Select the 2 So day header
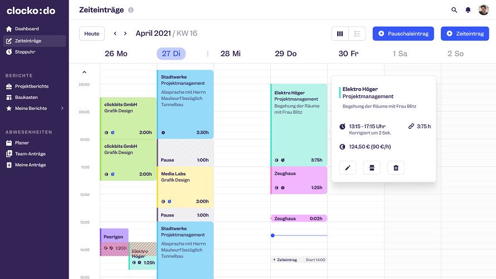Image resolution: width=496 pixels, height=279 pixels. [455, 54]
